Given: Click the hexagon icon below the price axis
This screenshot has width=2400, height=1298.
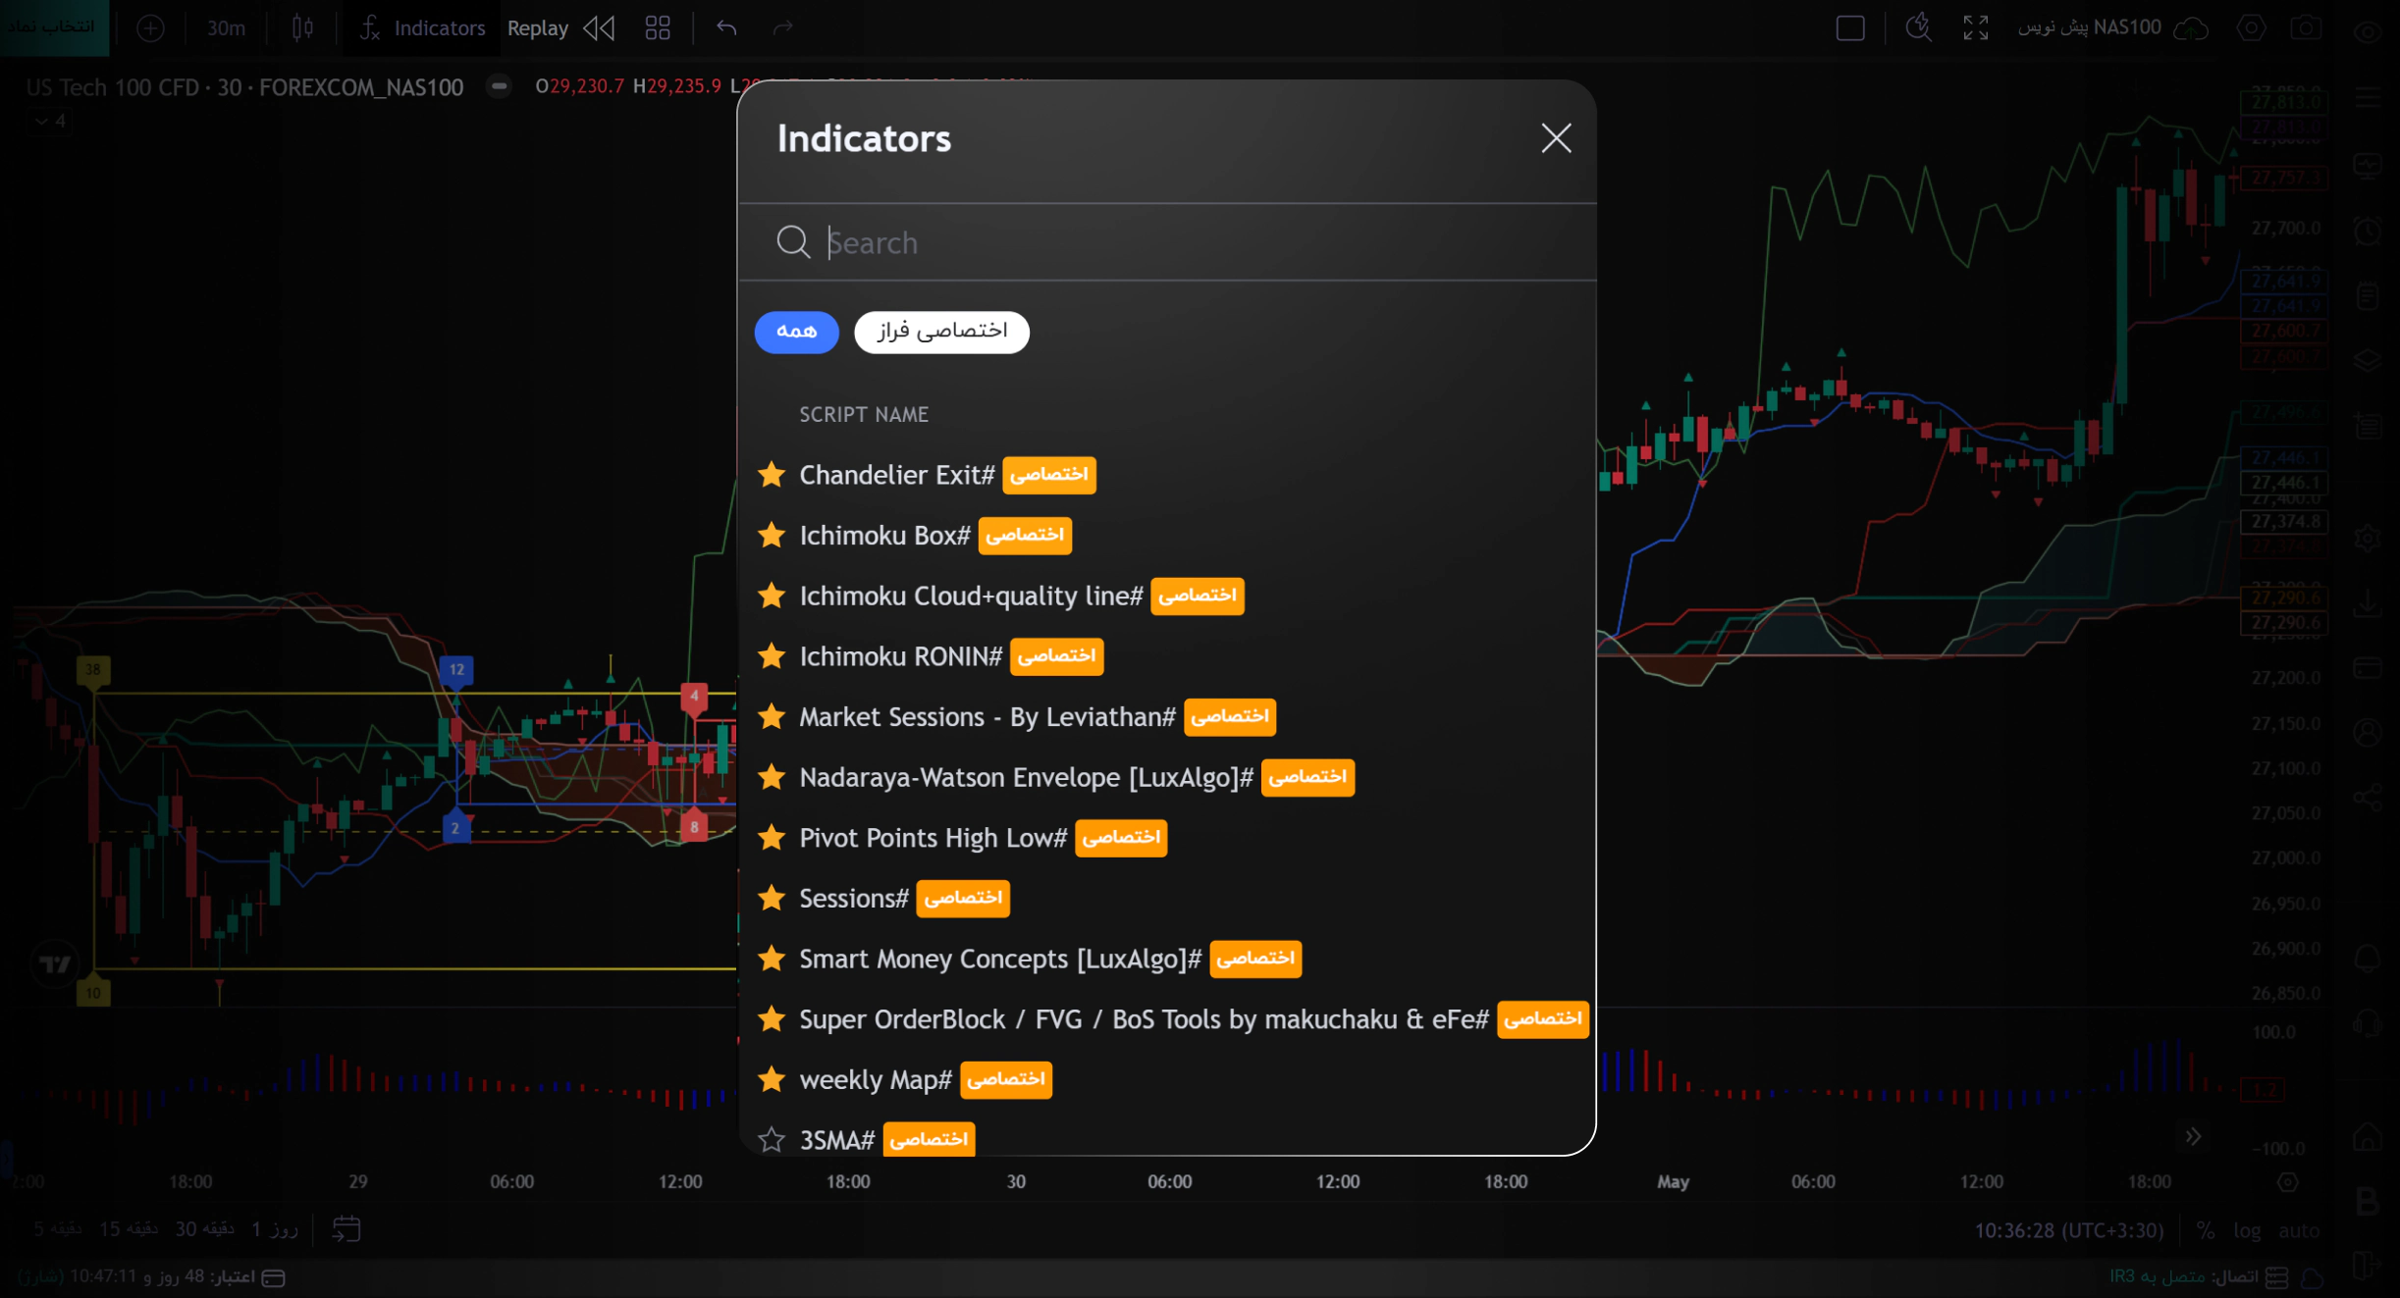Looking at the screenshot, I should click(x=2288, y=1182).
